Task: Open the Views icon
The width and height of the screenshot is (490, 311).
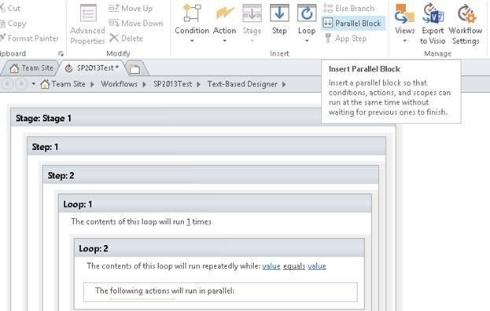Action: pos(404,13)
